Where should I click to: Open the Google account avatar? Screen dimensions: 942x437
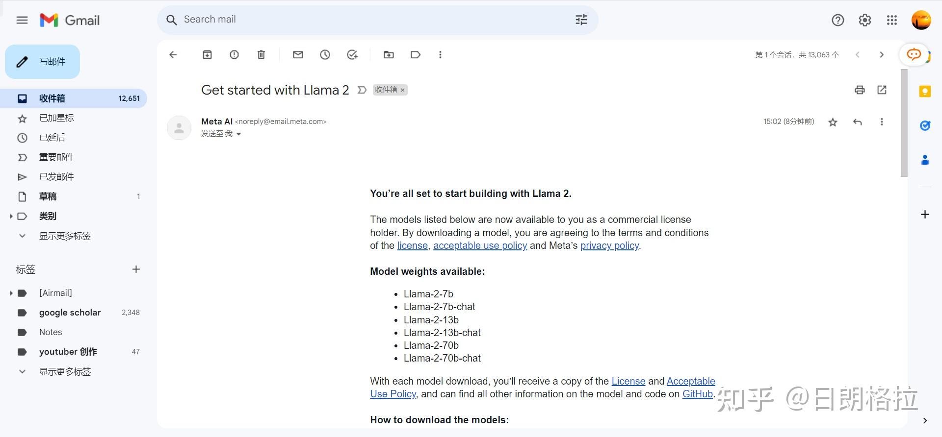921,20
